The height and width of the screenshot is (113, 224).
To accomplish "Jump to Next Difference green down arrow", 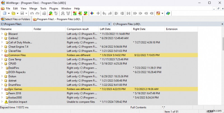I will click(x=51, y=13).
